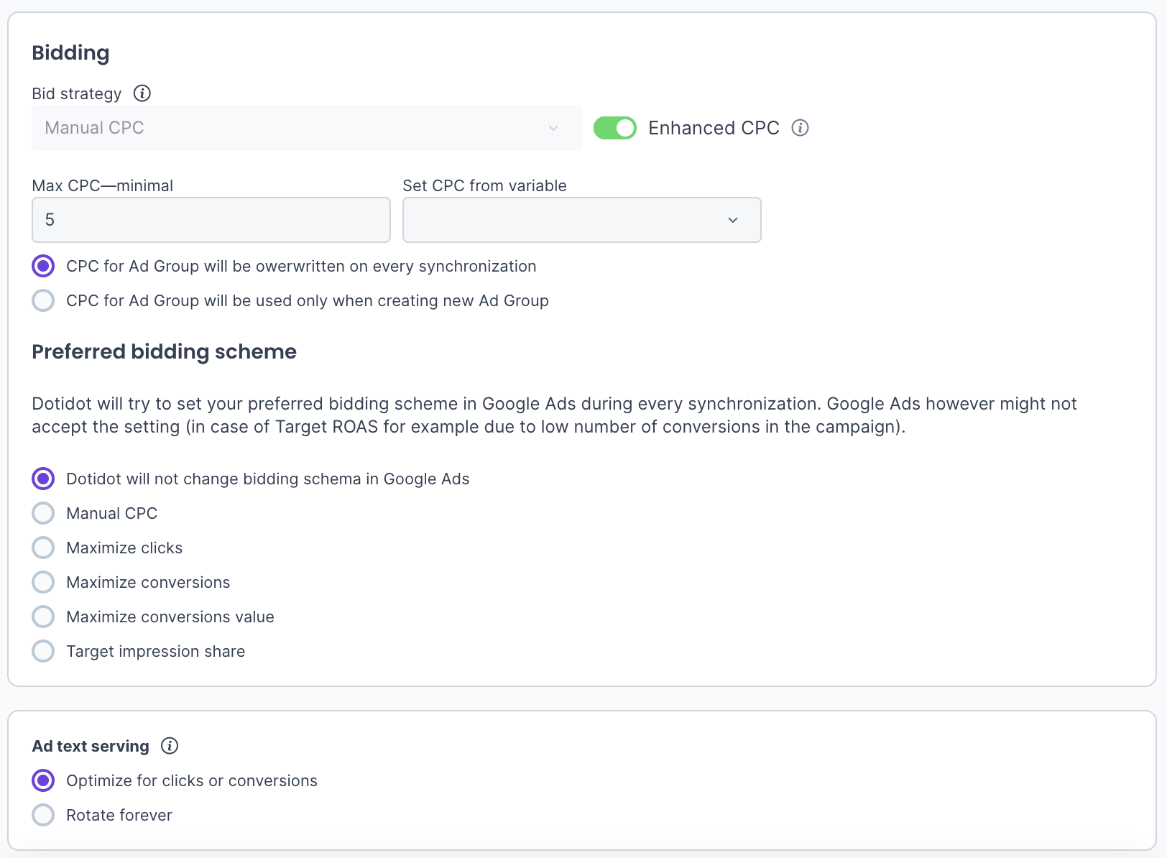This screenshot has height=858, width=1167.
Task: Click the chevron arrow in Bid strategy field
Action: [553, 128]
